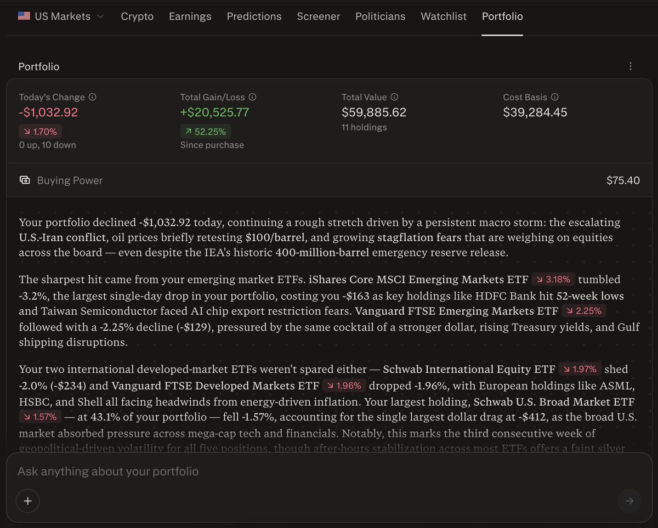Open Schwab International Equity ETF link
The image size is (658, 528).
point(469,370)
